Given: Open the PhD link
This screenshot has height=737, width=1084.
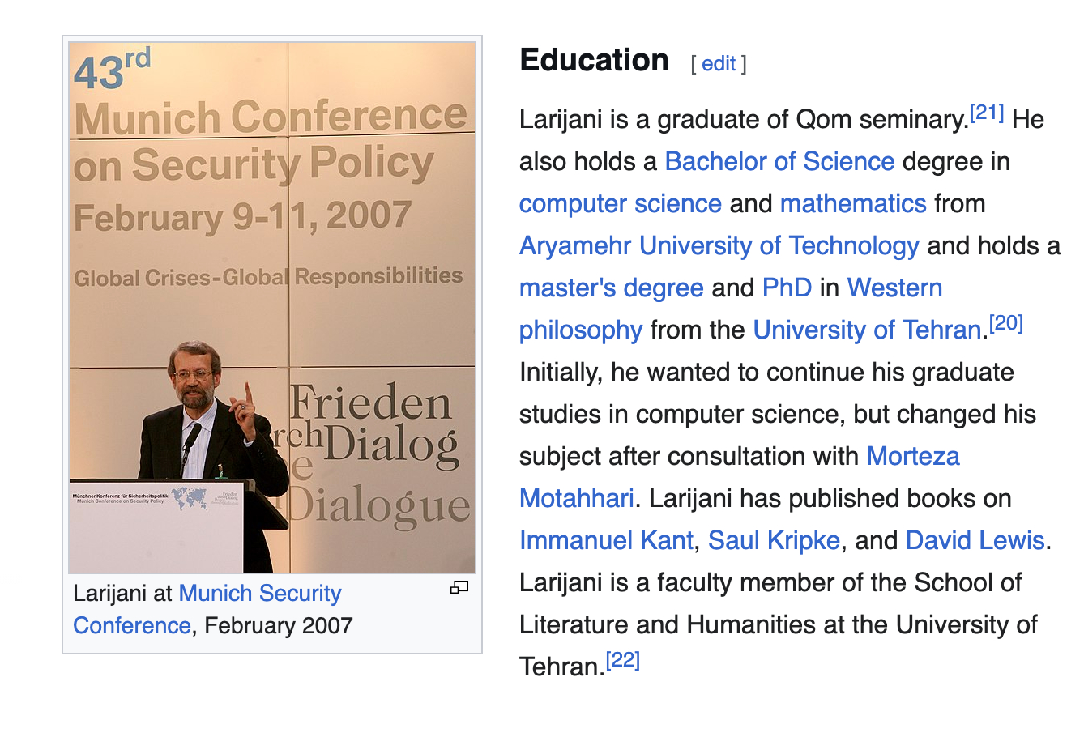Looking at the screenshot, I should pyautogui.click(x=786, y=288).
